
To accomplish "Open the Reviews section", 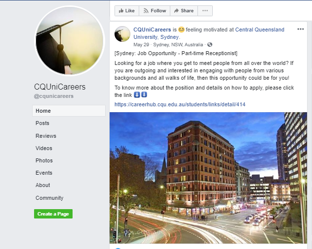I will 46,136.
